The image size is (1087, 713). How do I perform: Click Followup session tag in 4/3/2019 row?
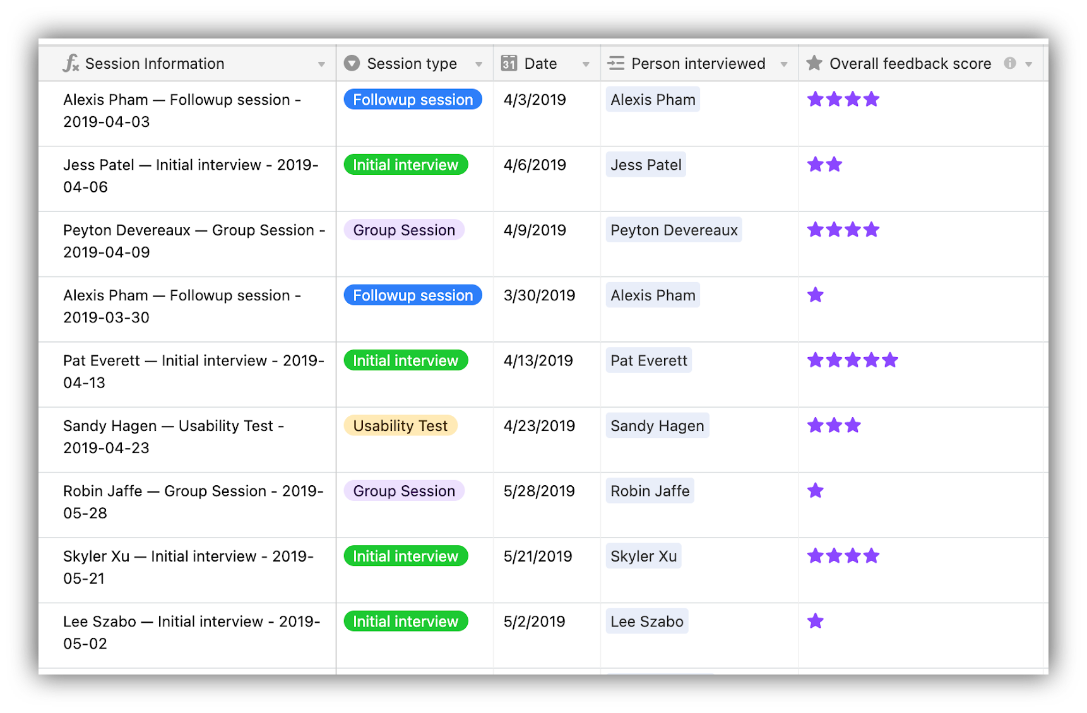tap(413, 100)
